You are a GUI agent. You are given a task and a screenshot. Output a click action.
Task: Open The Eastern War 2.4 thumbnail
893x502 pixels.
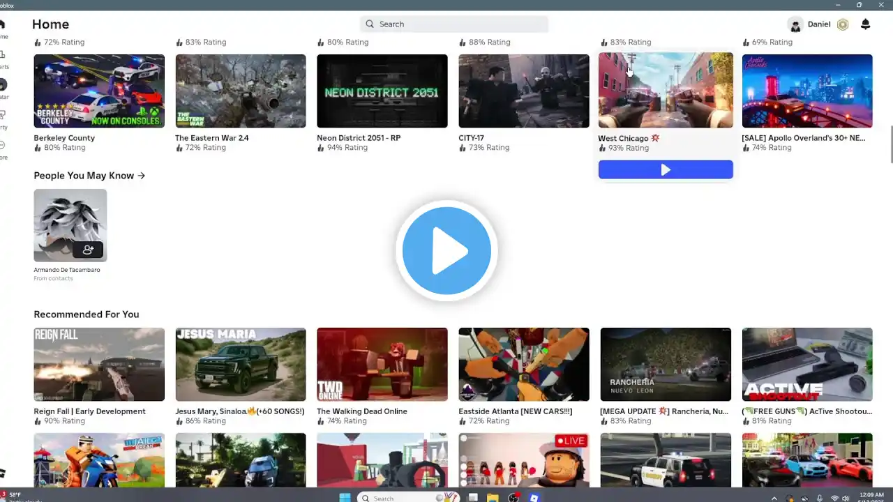[241, 91]
